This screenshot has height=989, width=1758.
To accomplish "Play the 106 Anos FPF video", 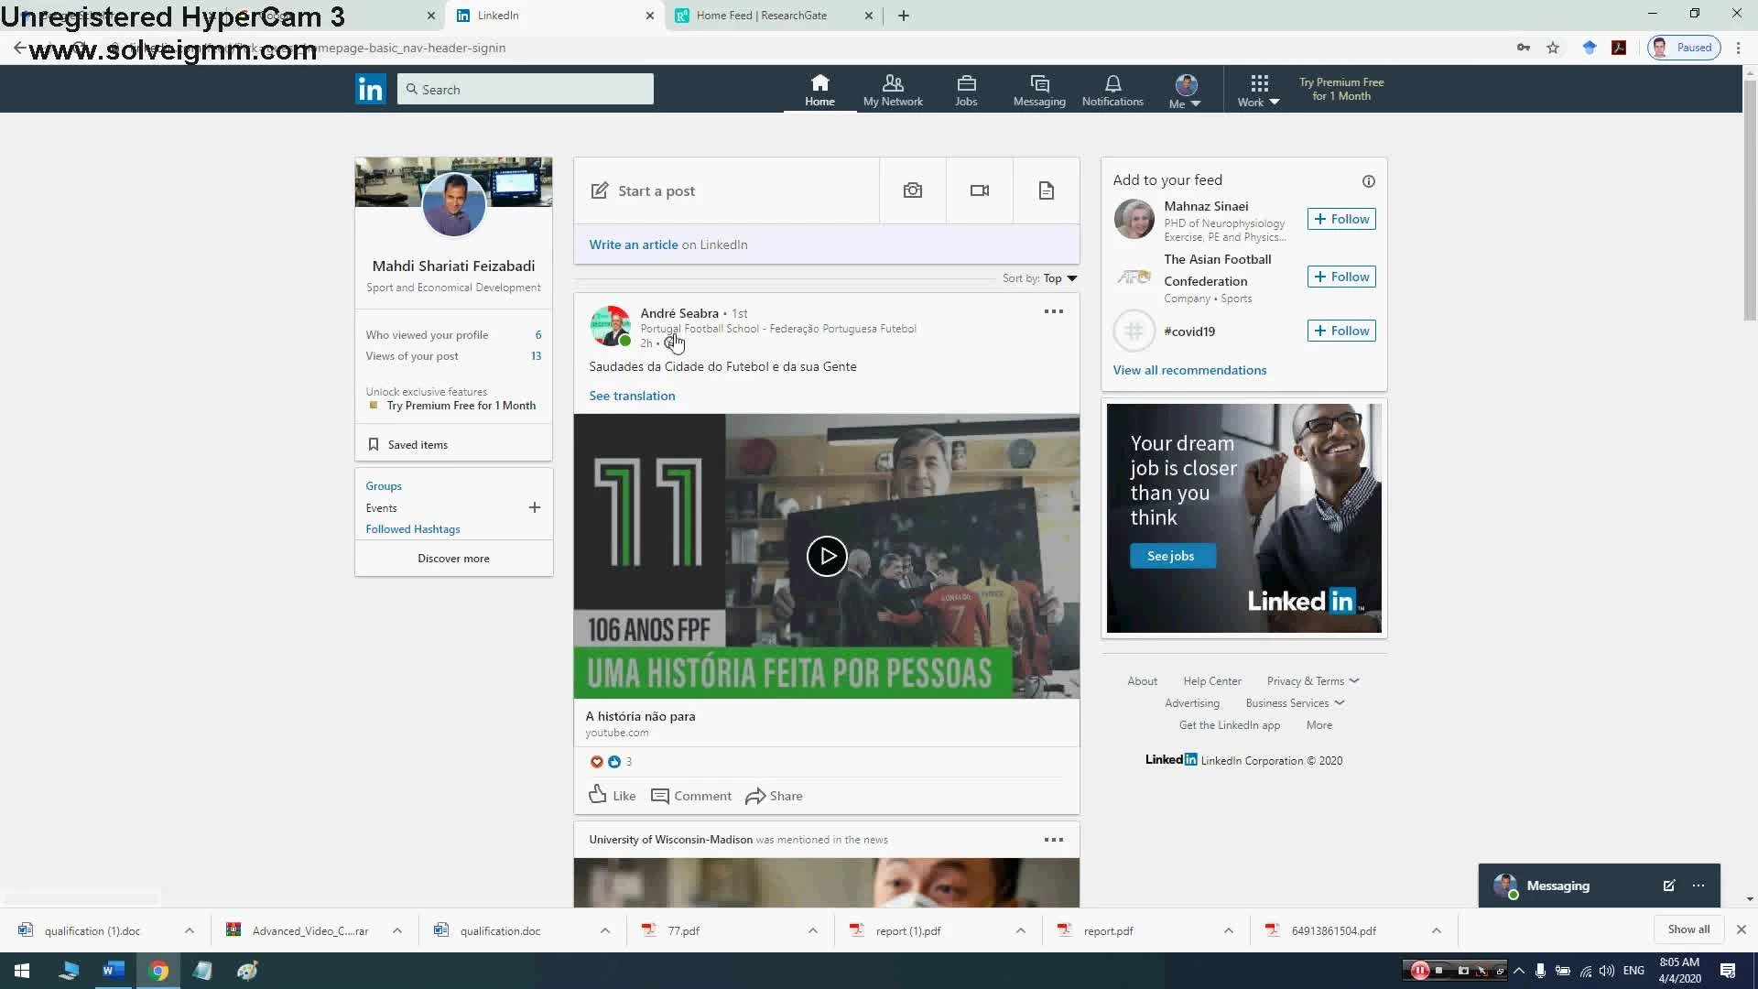I will tap(827, 556).
